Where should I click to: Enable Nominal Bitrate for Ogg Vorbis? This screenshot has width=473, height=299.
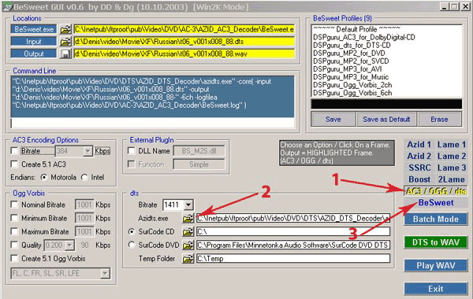coord(14,205)
